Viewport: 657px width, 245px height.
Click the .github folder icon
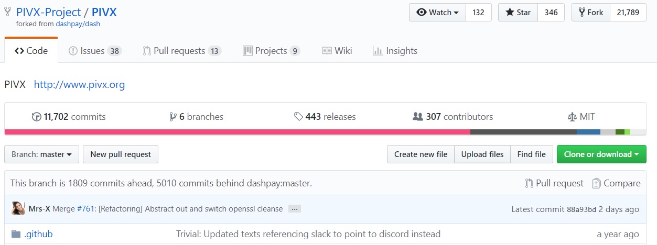(16, 234)
